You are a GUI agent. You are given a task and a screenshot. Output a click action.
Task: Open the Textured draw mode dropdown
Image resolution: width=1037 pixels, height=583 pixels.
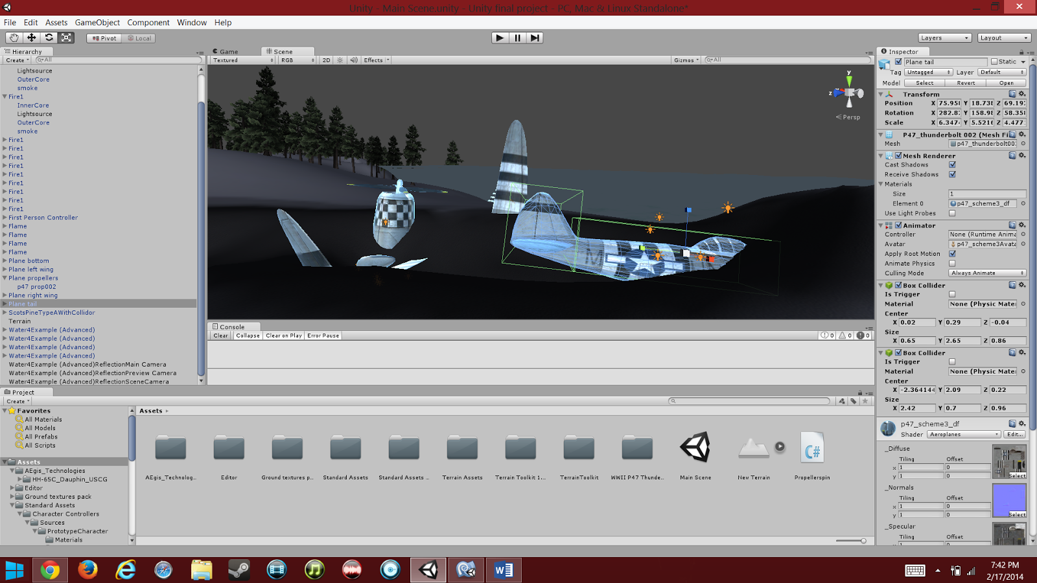(243, 60)
